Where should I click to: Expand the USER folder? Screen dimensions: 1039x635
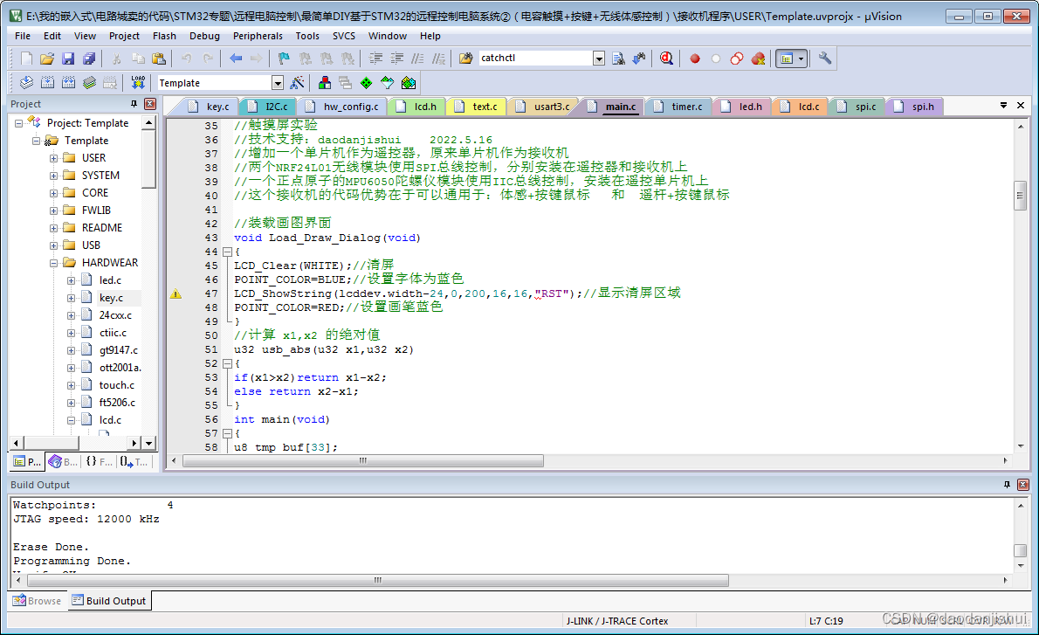tap(53, 158)
